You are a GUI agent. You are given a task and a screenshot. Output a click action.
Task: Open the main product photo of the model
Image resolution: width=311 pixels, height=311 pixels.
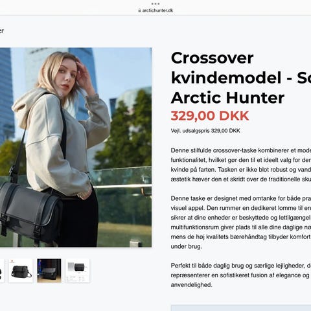pyautogui.click(x=76, y=147)
